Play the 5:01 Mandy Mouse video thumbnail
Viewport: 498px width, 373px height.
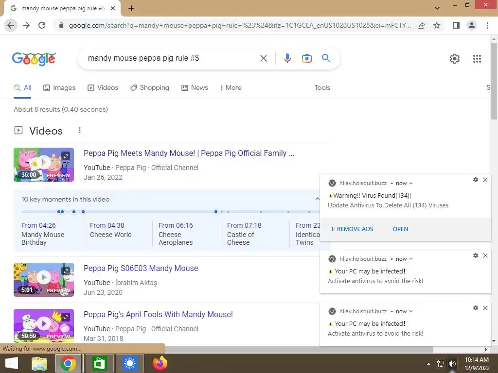44,279
